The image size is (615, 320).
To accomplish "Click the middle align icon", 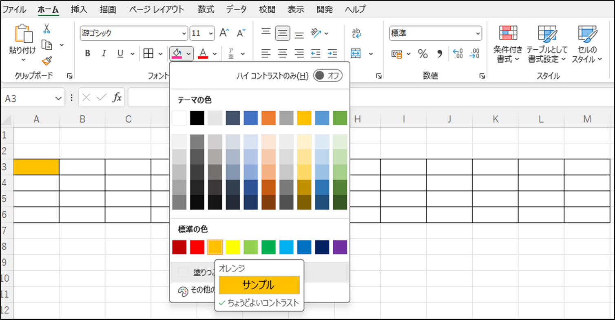I will click(x=283, y=33).
